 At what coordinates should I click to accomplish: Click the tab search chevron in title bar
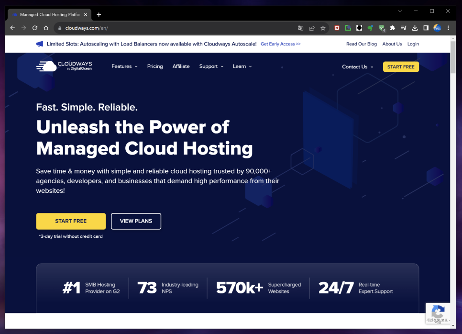[x=400, y=11]
